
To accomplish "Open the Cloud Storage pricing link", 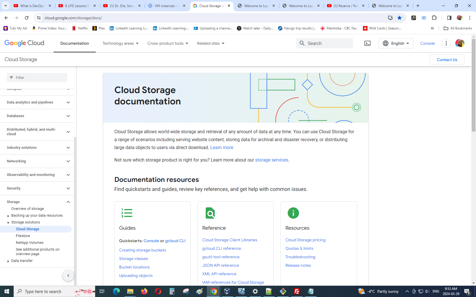I will click(305, 240).
